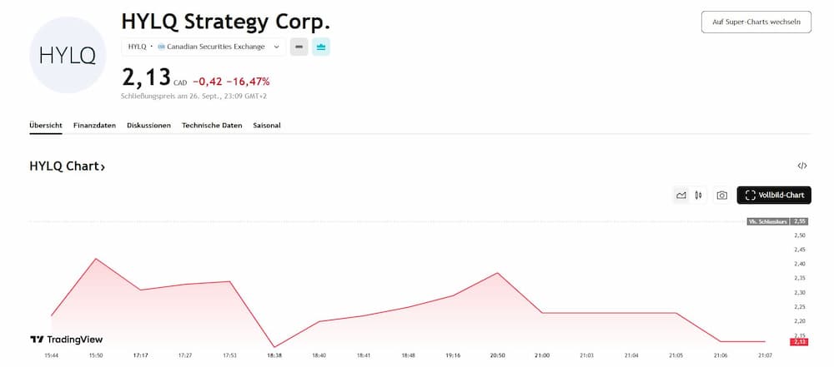
Task: Open the HYLQ exchange selector dropdown
Action: (203, 47)
